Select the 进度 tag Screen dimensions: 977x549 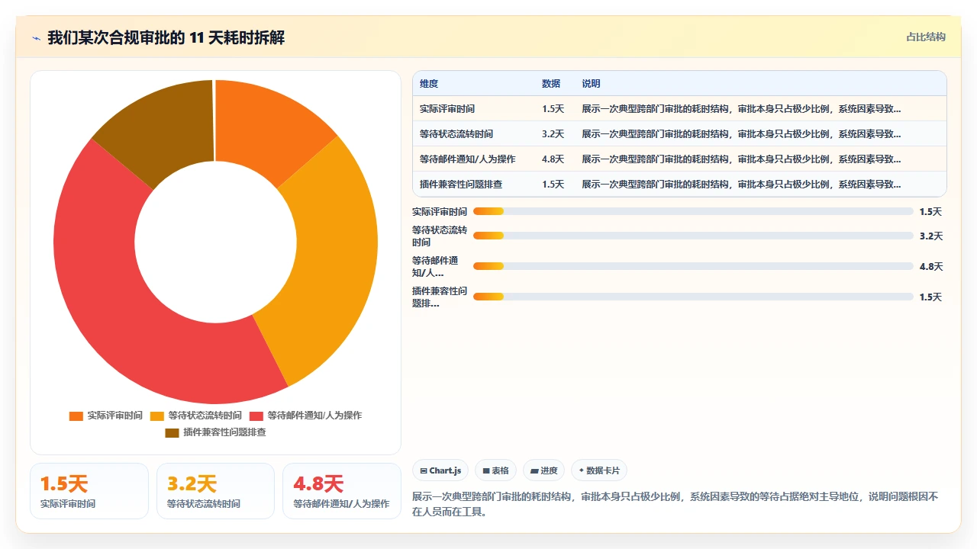click(x=544, y=470)
